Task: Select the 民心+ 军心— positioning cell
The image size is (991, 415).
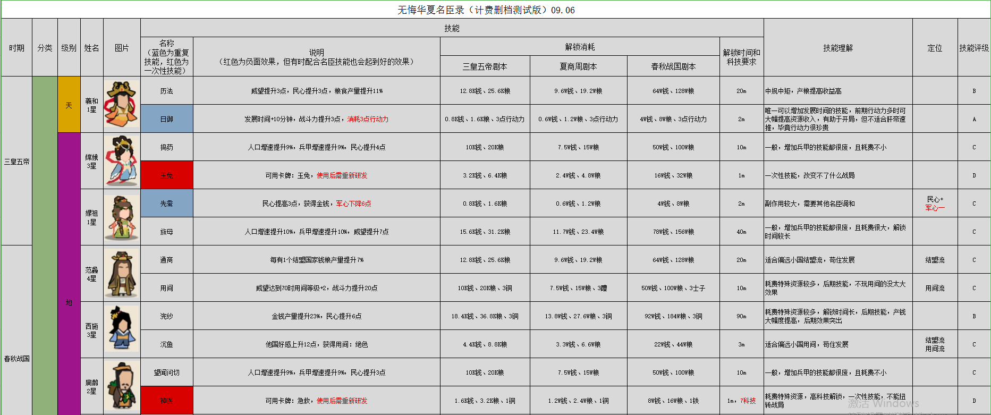Action: (x=935, y=204)
